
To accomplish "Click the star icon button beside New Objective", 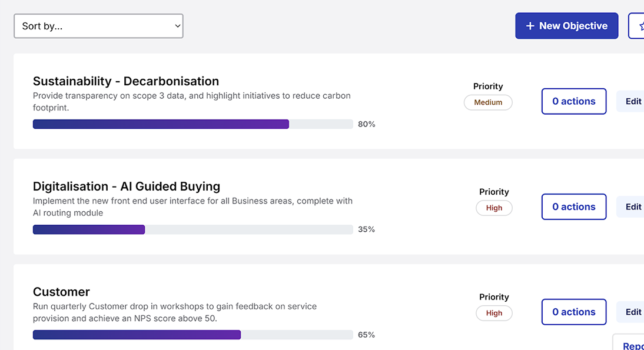I will pyautogui.click(x=638, y=26).
